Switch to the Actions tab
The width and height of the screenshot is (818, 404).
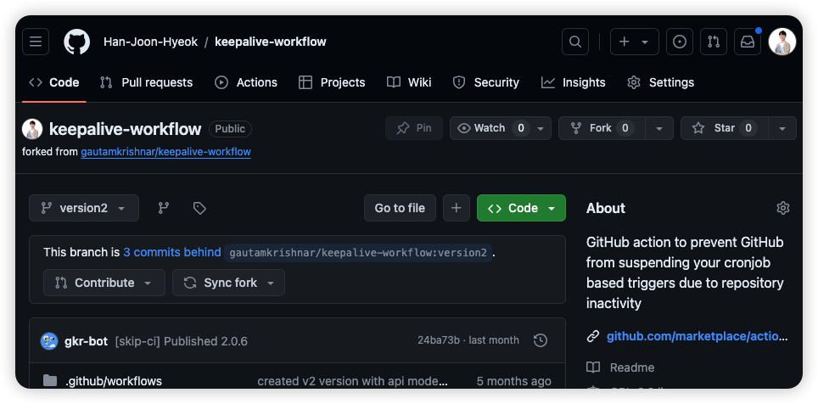tap(246, 82)
